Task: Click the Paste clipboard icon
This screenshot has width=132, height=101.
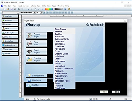Action: tap(35, 9)
